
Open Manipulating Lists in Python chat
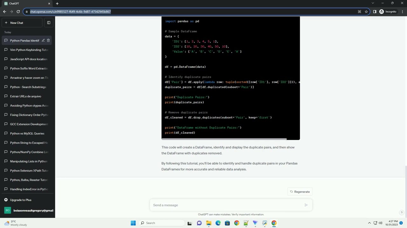pos(27,161)
